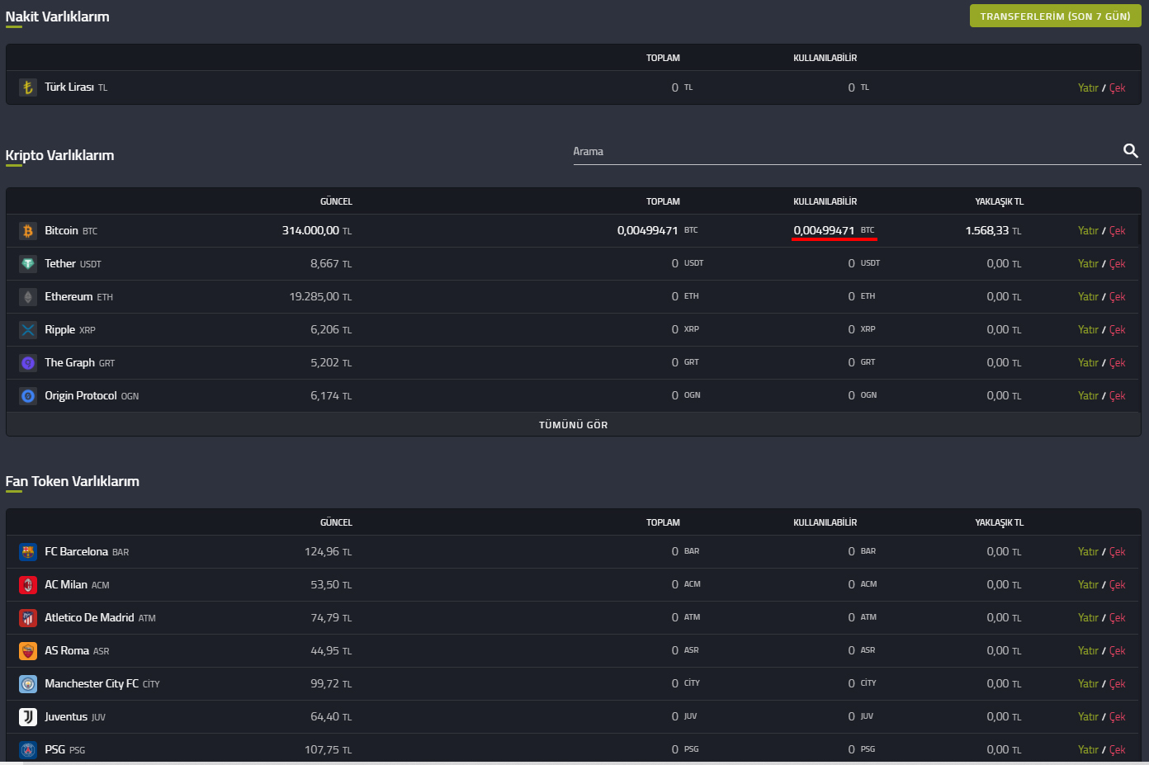
Task: Click the Tether USDT icon
Action: tap(28, 264)
